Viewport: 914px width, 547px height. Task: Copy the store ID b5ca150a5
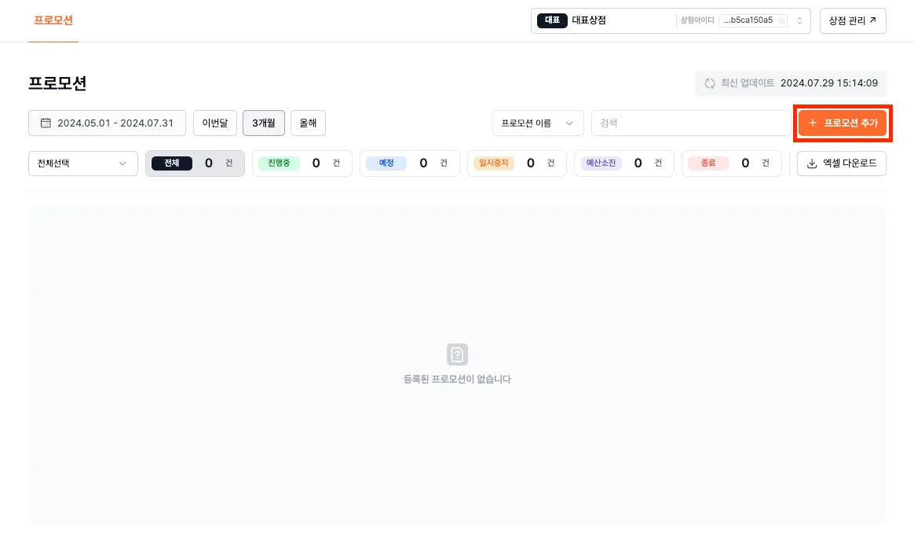pos(783,20)
